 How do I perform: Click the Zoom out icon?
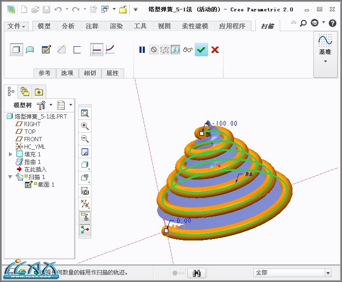tap(84, 139)
